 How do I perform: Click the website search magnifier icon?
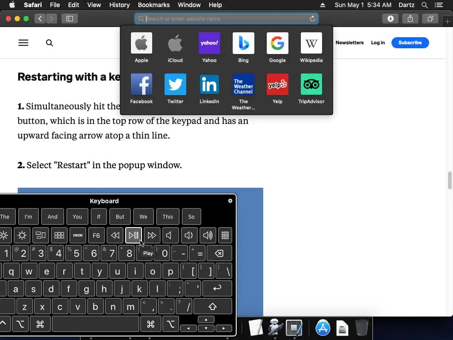pos(50,43)
